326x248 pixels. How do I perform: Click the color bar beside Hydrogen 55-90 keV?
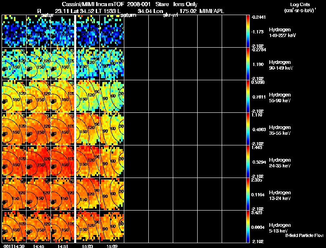tap(248, 97)
